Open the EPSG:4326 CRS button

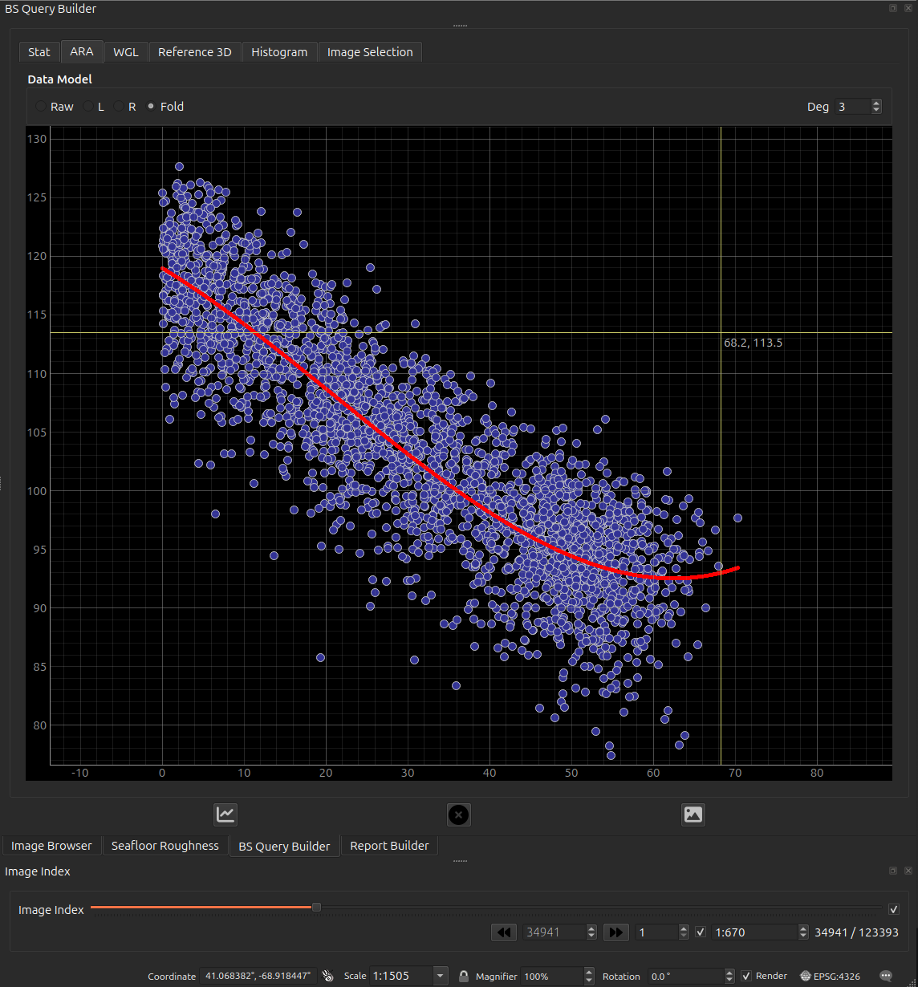pos(830,976)
